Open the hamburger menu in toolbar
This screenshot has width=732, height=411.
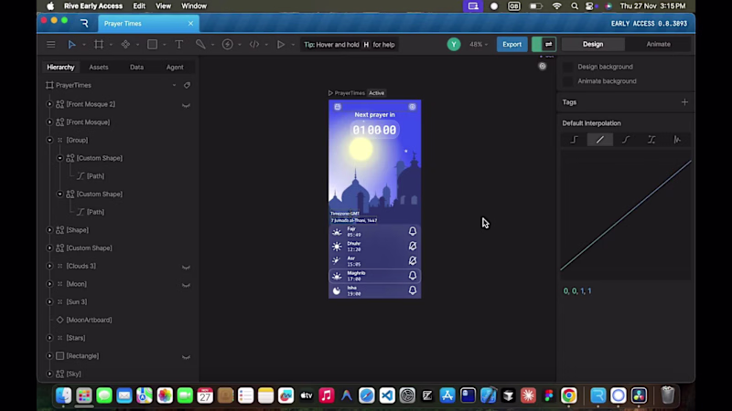click(51, 44)
